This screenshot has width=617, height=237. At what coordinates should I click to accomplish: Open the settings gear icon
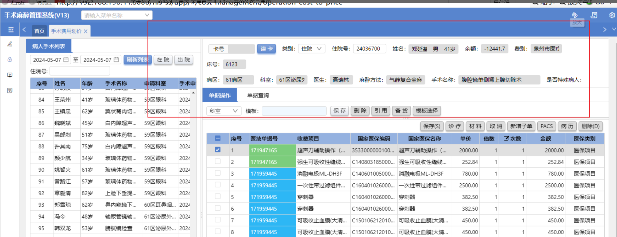[x=612, y=15]
